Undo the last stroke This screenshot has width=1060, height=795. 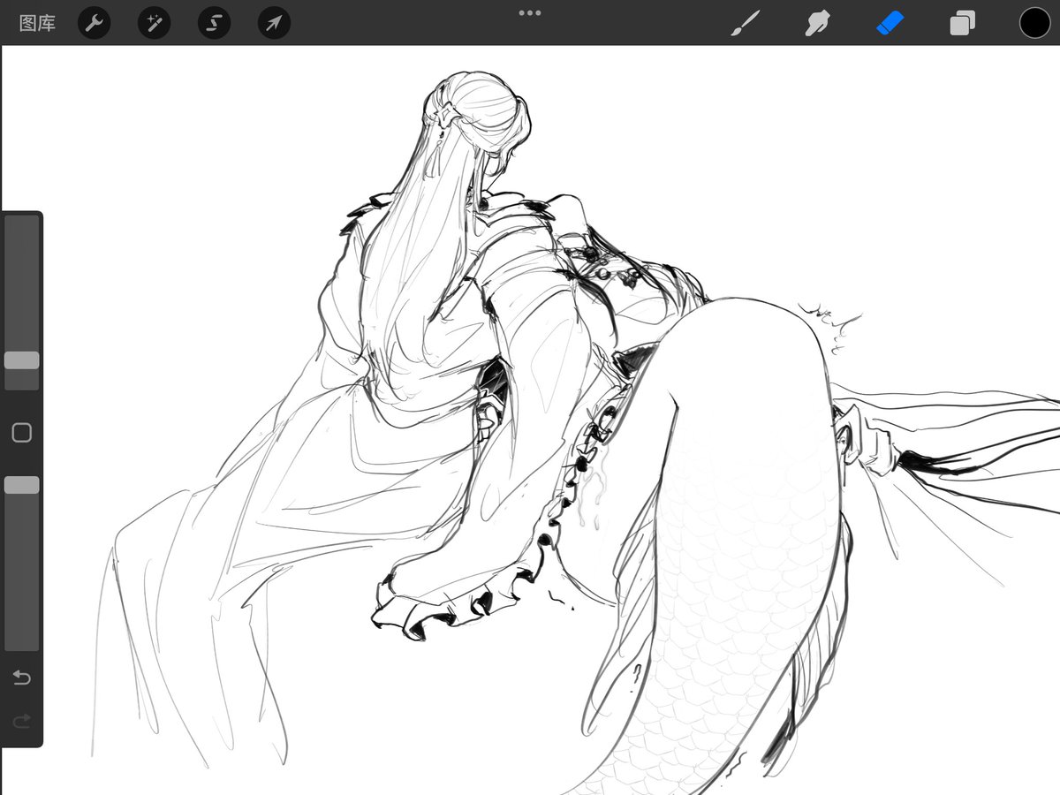(x=21, y=678)
